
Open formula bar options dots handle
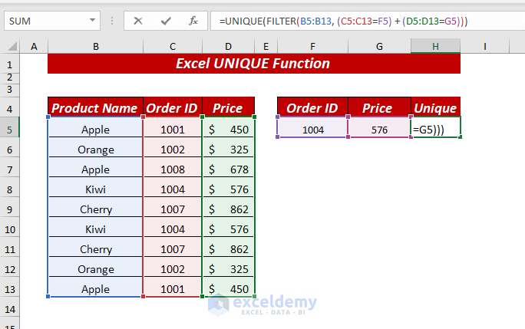[x=112, y=21]
